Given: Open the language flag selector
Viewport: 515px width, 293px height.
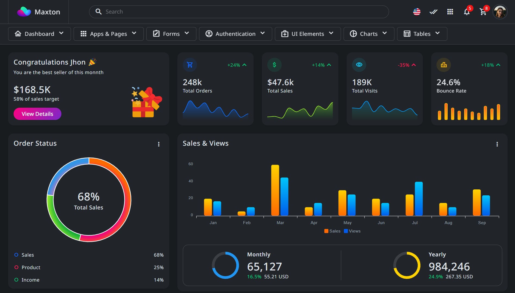Looking at the screenshot, I should click(417, 12).
